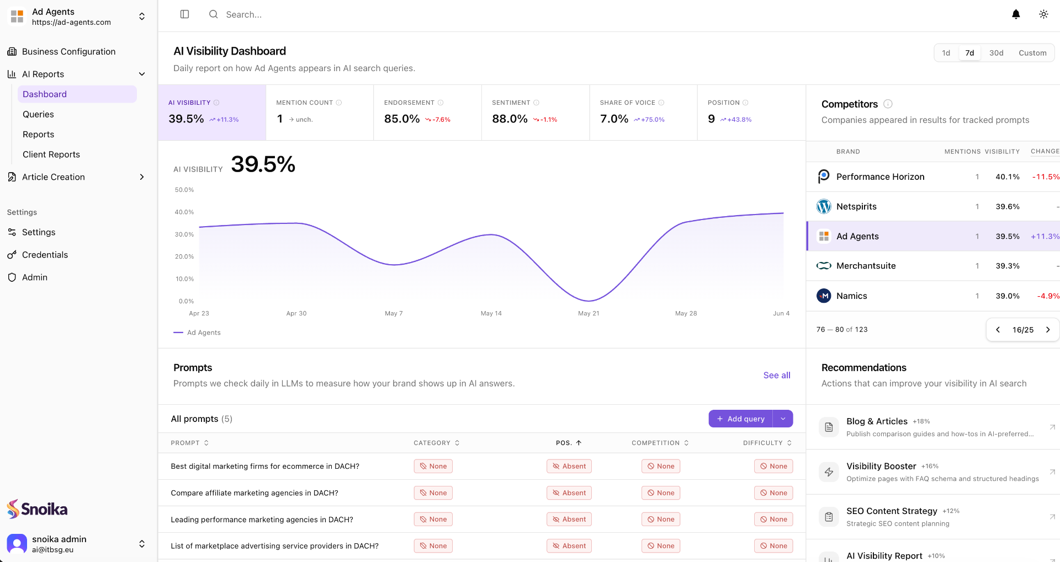The width and height of the screenshot is (1060, 562).
Task: Click the Performance Horizon brand logo
Action: point(824,176)
